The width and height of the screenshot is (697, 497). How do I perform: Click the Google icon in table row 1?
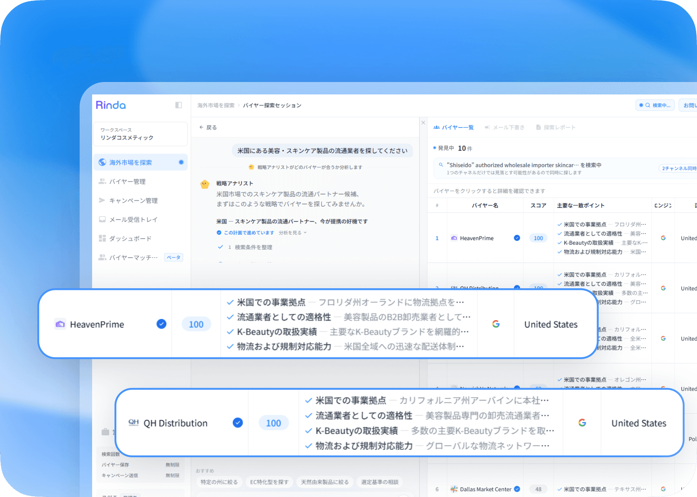tap(663, 238)
